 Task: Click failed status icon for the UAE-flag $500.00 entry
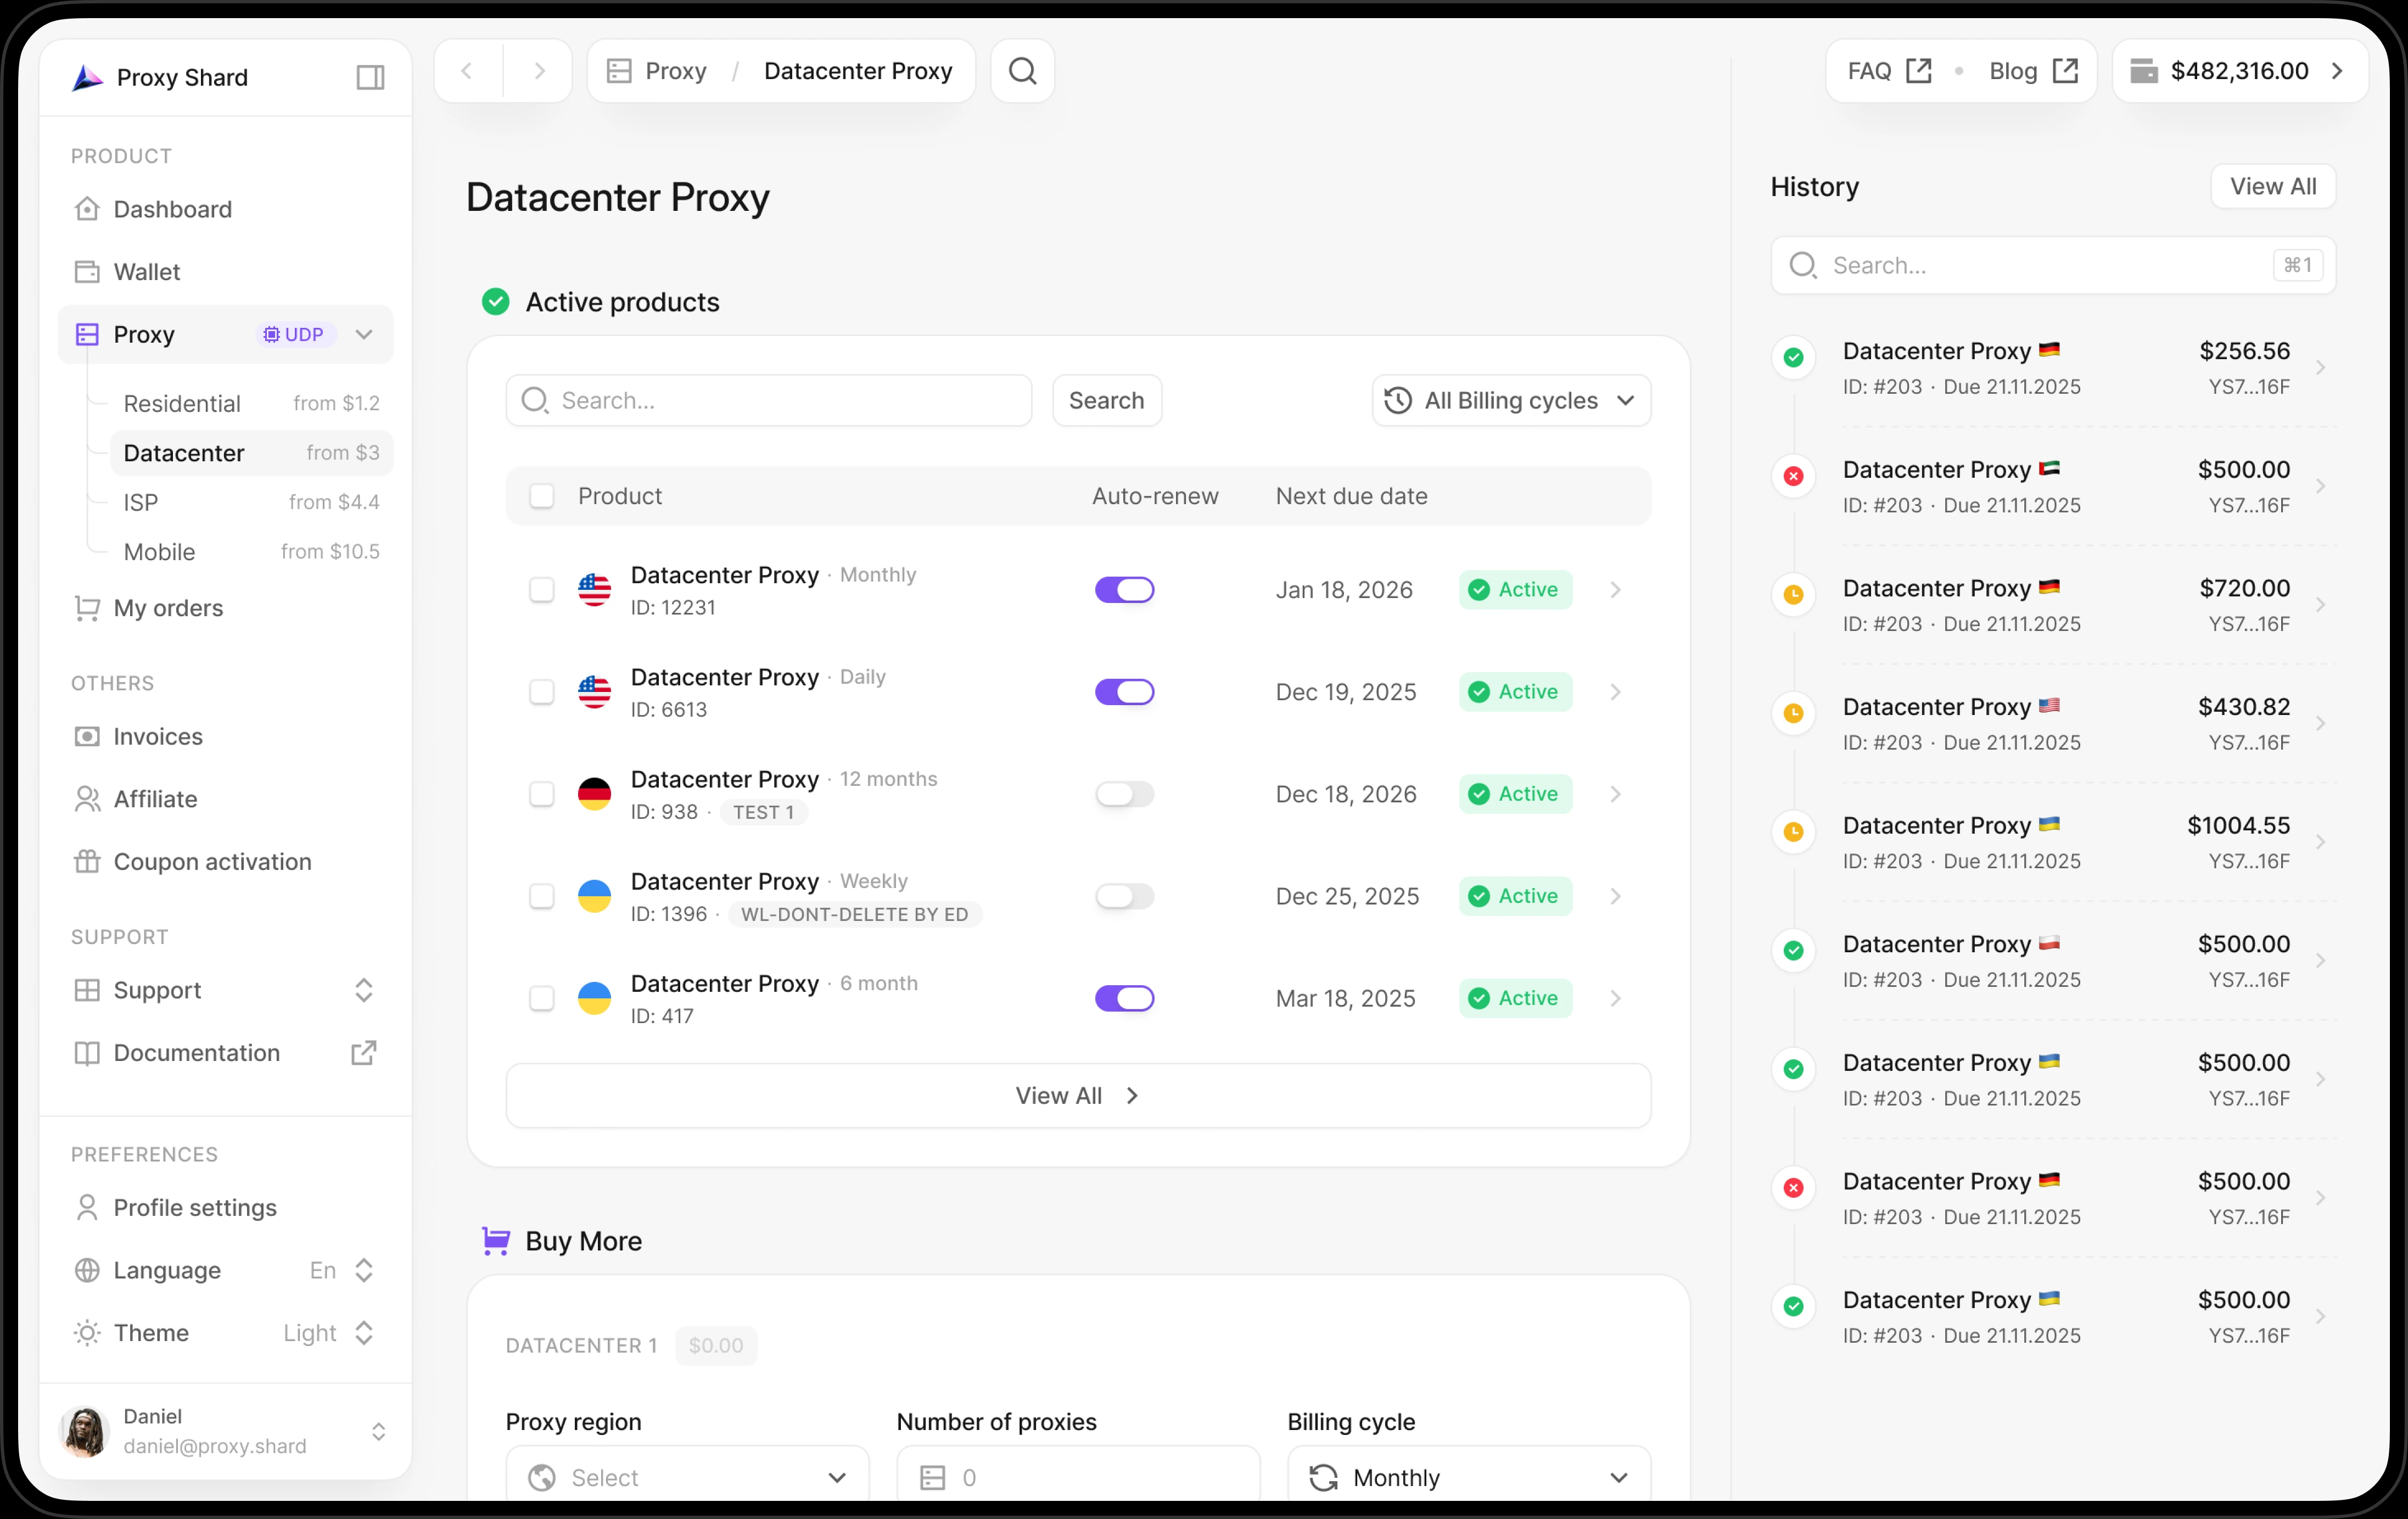[x=1793, y=476]
